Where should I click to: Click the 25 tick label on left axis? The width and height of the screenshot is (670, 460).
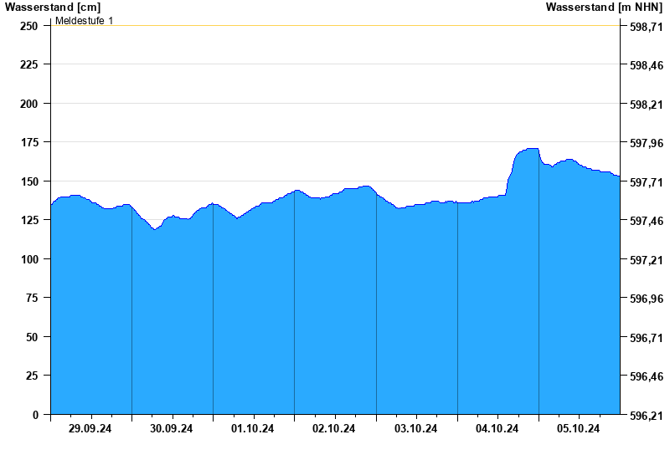[x=33, y=376]
